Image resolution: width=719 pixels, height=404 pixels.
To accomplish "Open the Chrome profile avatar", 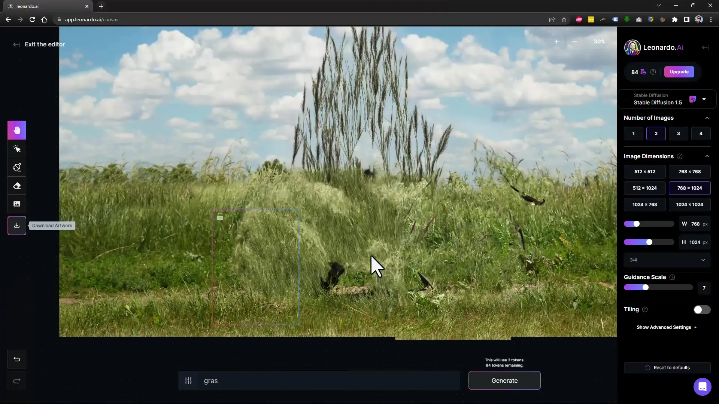I will pos(699,19).
